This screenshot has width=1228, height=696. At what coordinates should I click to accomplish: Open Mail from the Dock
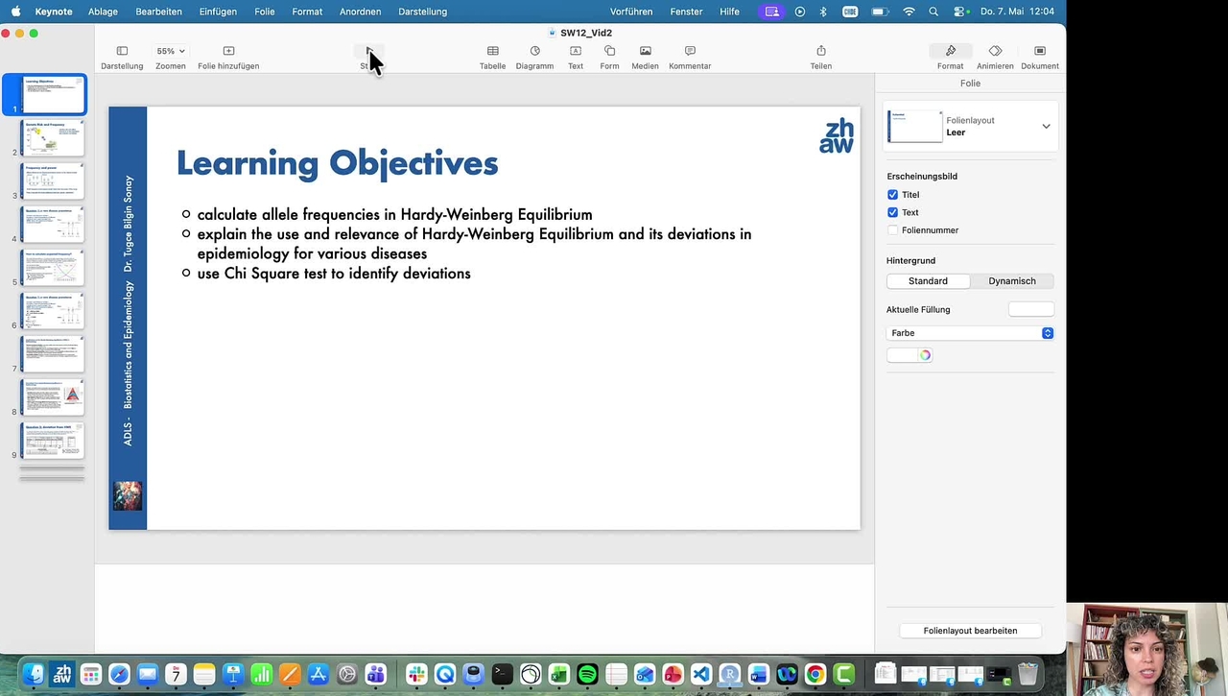point(147,675)
